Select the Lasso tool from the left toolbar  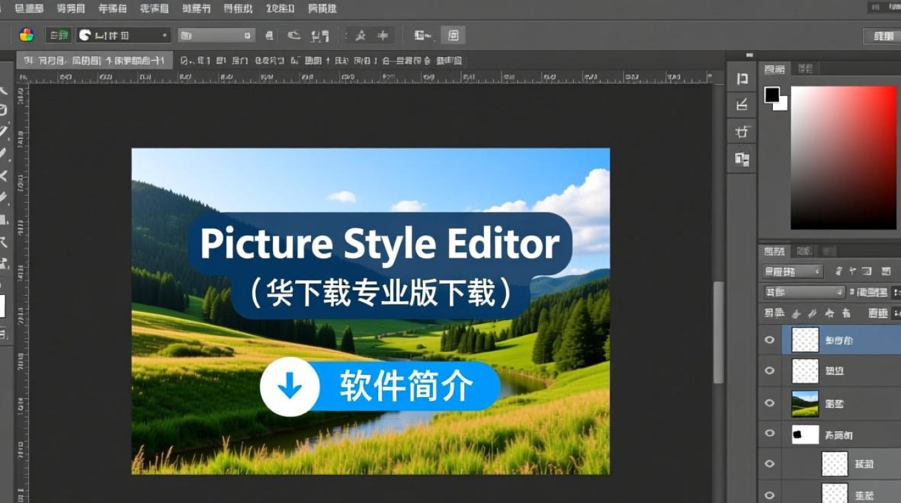tap(7, 127)
